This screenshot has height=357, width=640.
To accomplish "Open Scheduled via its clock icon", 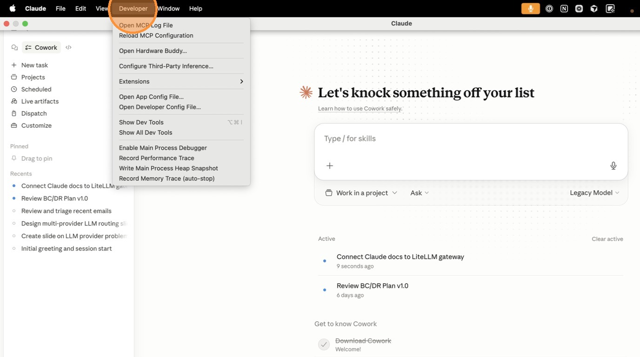I will (14, 89).
